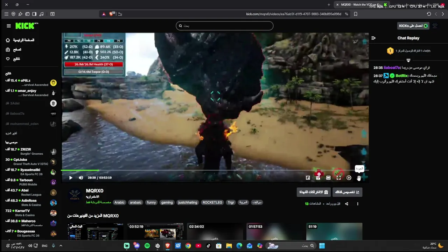The image size is (448, 252).
Task: Enable picture-in-picture mini player
Action: pos(308,178)
